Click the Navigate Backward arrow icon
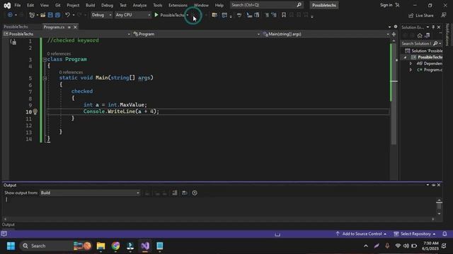453x254 pixels. point(10,15)
